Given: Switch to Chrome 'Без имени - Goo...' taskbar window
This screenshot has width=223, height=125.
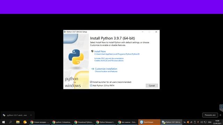Looking at the screenshot, I should (128, 122).
